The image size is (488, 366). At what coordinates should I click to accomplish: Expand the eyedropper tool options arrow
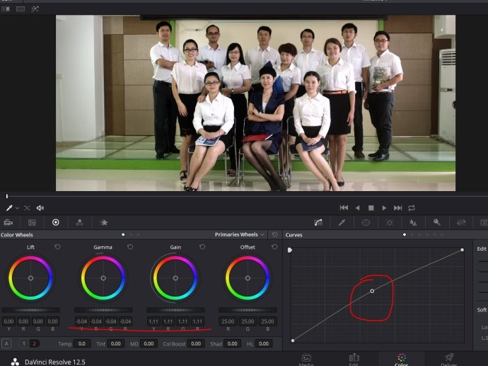(x=17, y=207)
